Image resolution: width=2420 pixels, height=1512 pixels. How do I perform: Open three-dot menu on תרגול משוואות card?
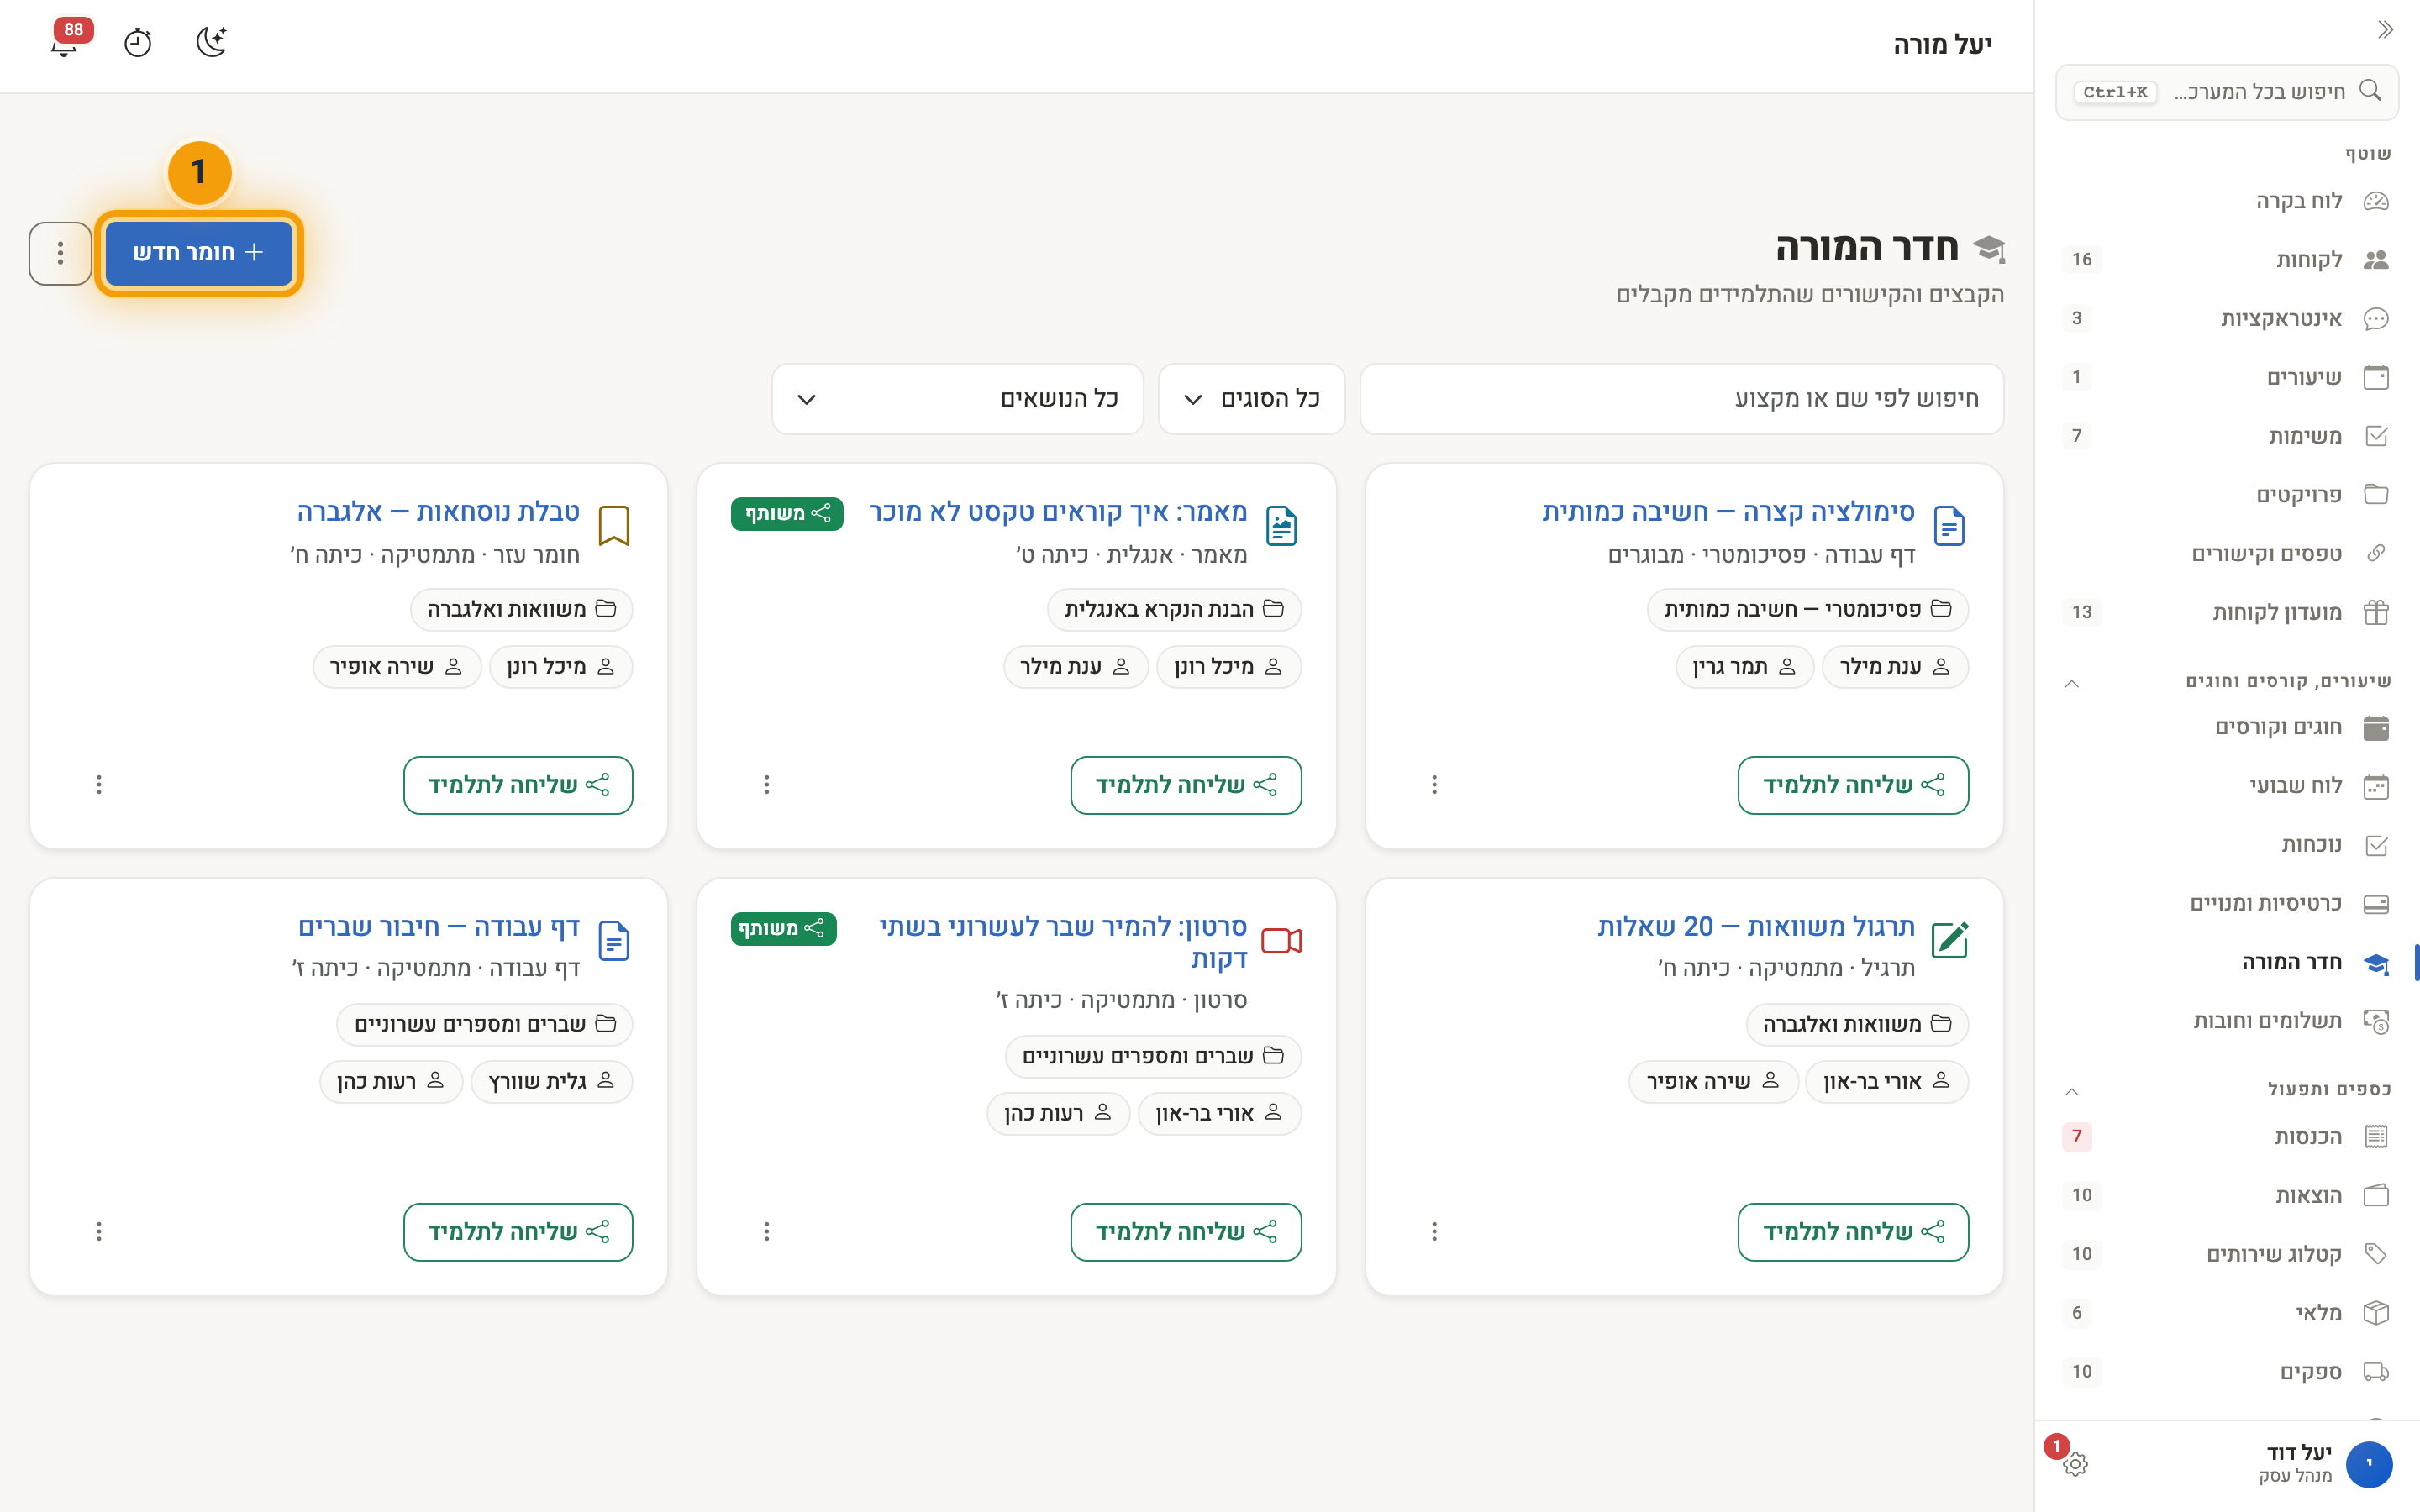point(1434,1231)
